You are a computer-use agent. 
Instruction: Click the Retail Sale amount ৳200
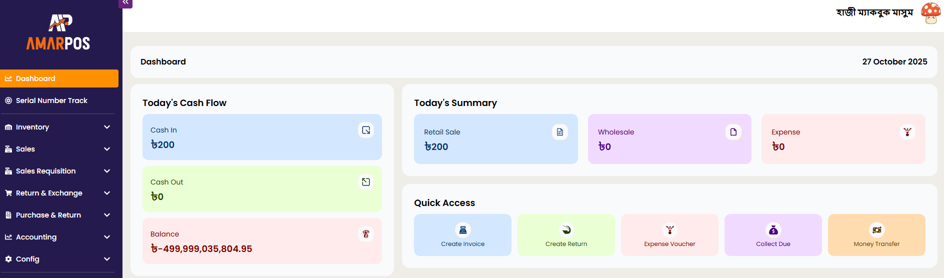click(x=436, y=147)
